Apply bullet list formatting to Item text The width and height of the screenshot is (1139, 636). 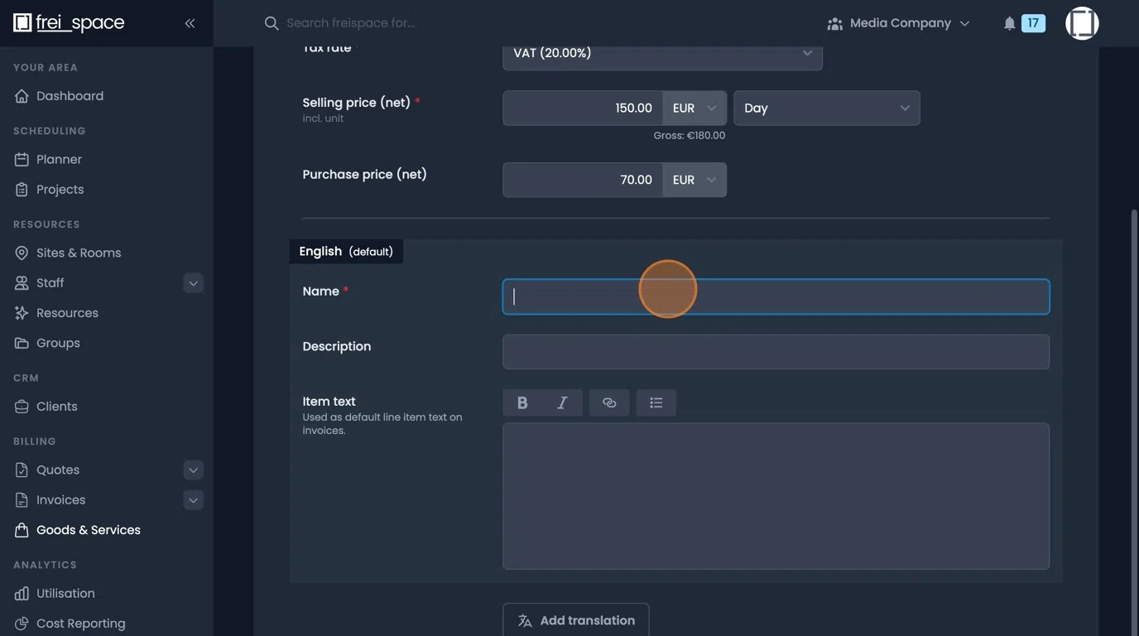click(x=656, y=402)
